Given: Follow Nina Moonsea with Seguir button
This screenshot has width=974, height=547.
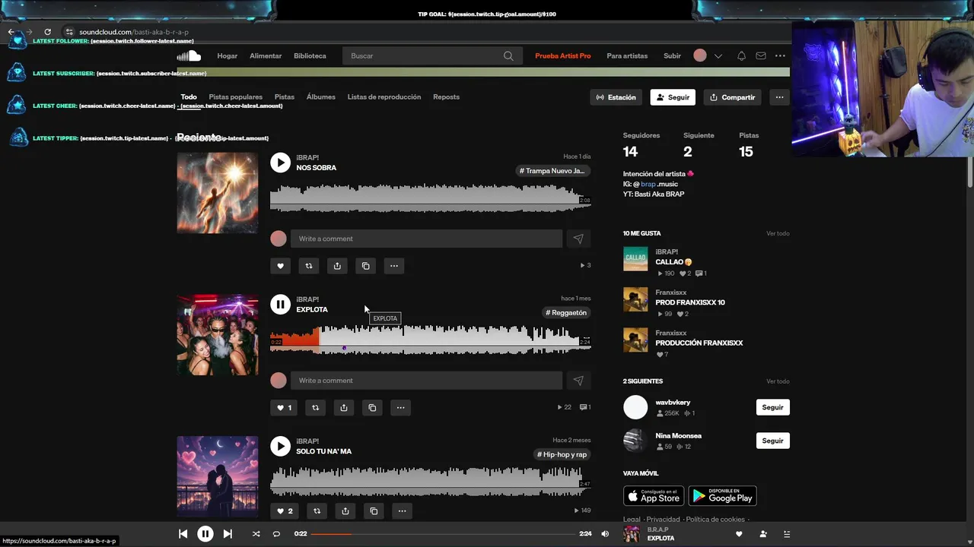Looking at the screenshot, I should (x=773, y=441).
